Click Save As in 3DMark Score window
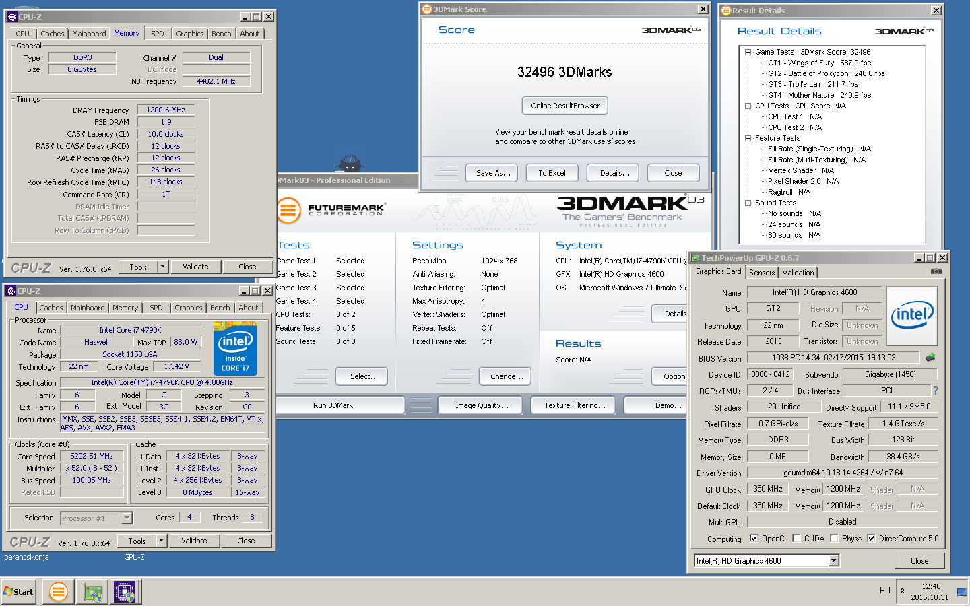This screenshot has width=970, height=606. pyautogui.click(x=492, y=173)
